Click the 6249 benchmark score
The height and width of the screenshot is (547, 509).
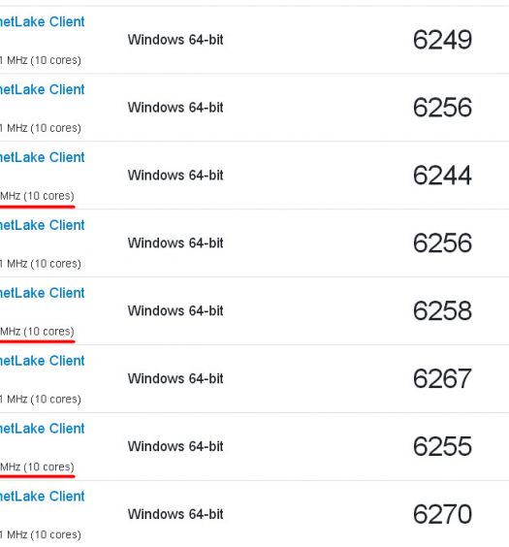pyautogui.click(x=442, y=40)
